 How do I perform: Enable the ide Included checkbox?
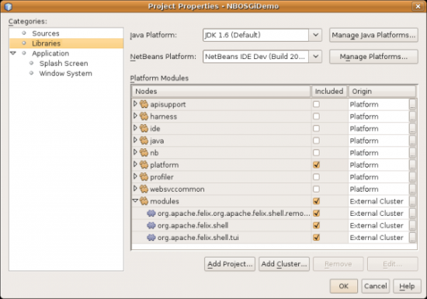coord(316,129)
